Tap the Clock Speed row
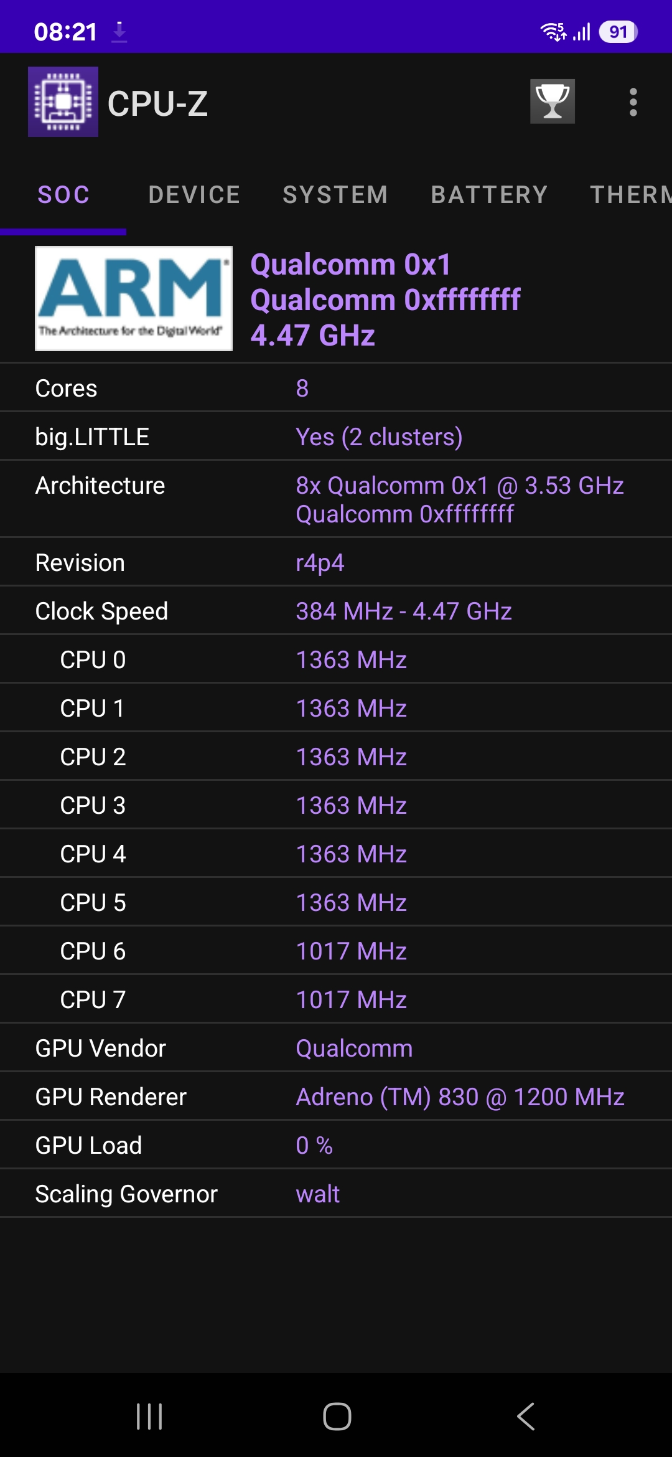 coord(336,611)
